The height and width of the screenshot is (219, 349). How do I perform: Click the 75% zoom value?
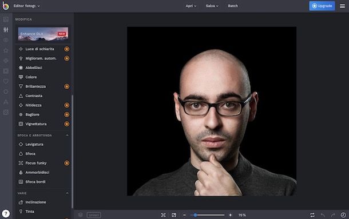tap(242, 215)
